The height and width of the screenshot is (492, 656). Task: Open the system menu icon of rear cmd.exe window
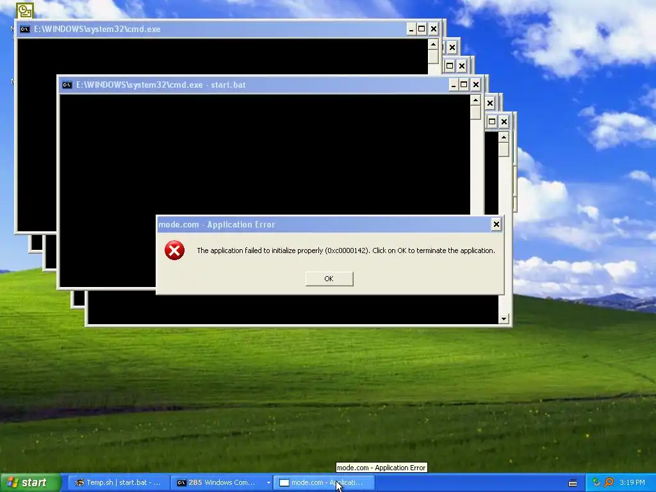(x=25, y=29)
